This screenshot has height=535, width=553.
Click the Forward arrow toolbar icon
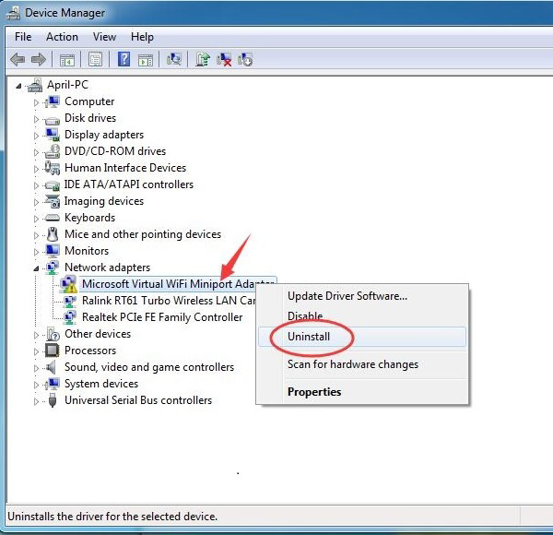point(39,59)
